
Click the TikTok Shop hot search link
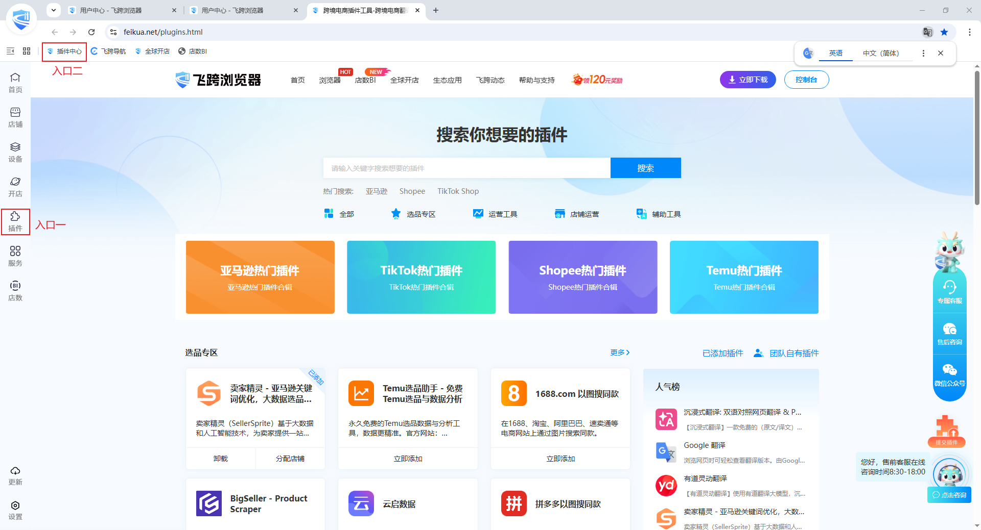(x=458, y=191)
